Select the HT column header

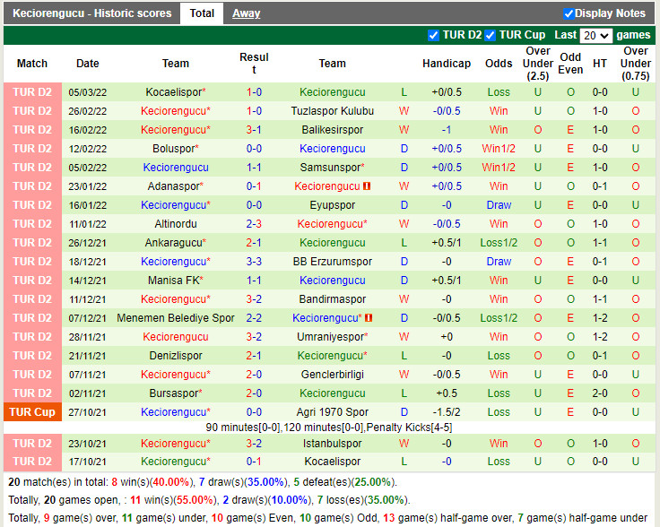[599, 64]
